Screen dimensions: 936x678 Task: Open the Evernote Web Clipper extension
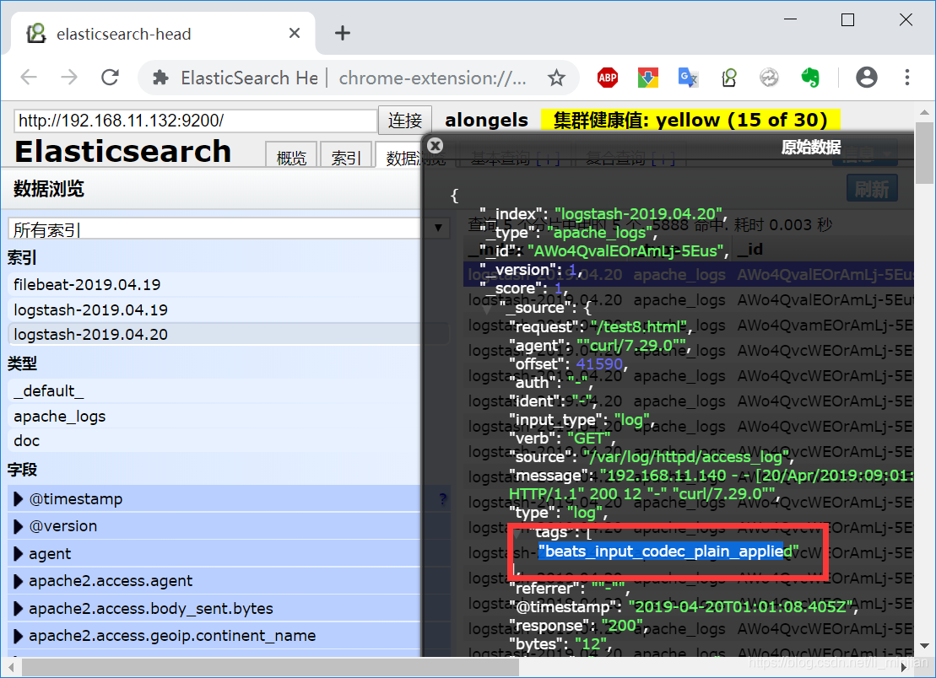(x=810, y=78)
